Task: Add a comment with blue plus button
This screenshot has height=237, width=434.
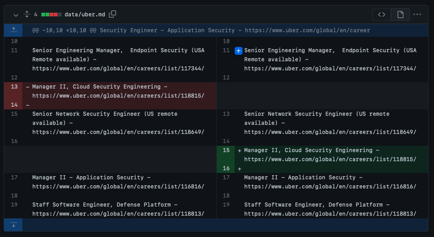Action: 238,51
